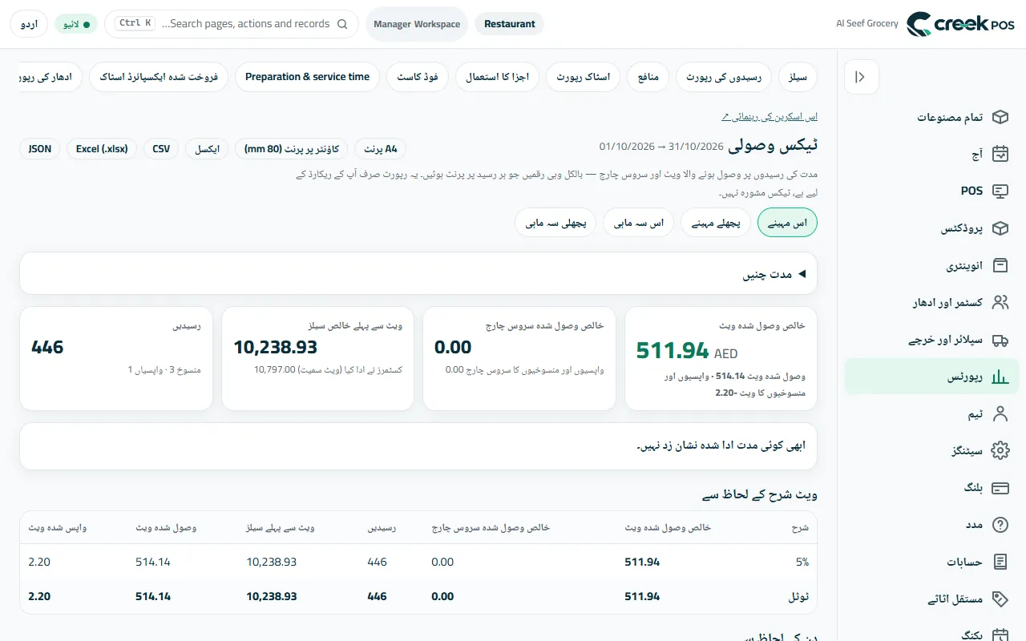
Task: Open the Manager Workspace switcher
Action: point(417,24)
